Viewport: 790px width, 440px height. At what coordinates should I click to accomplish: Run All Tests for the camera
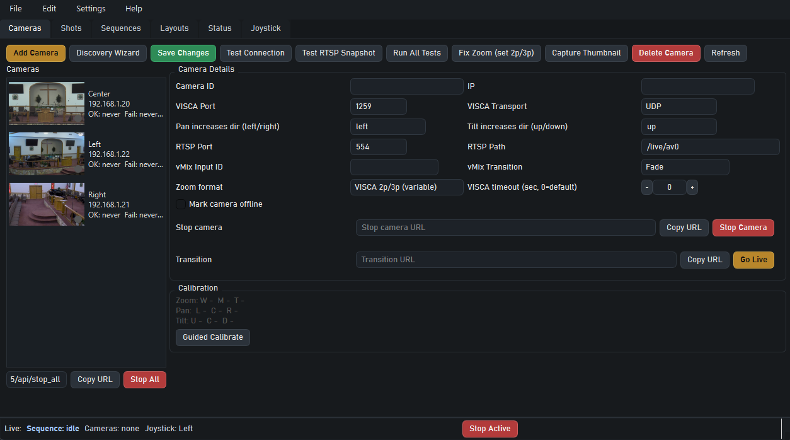click(x=416, y=53)
